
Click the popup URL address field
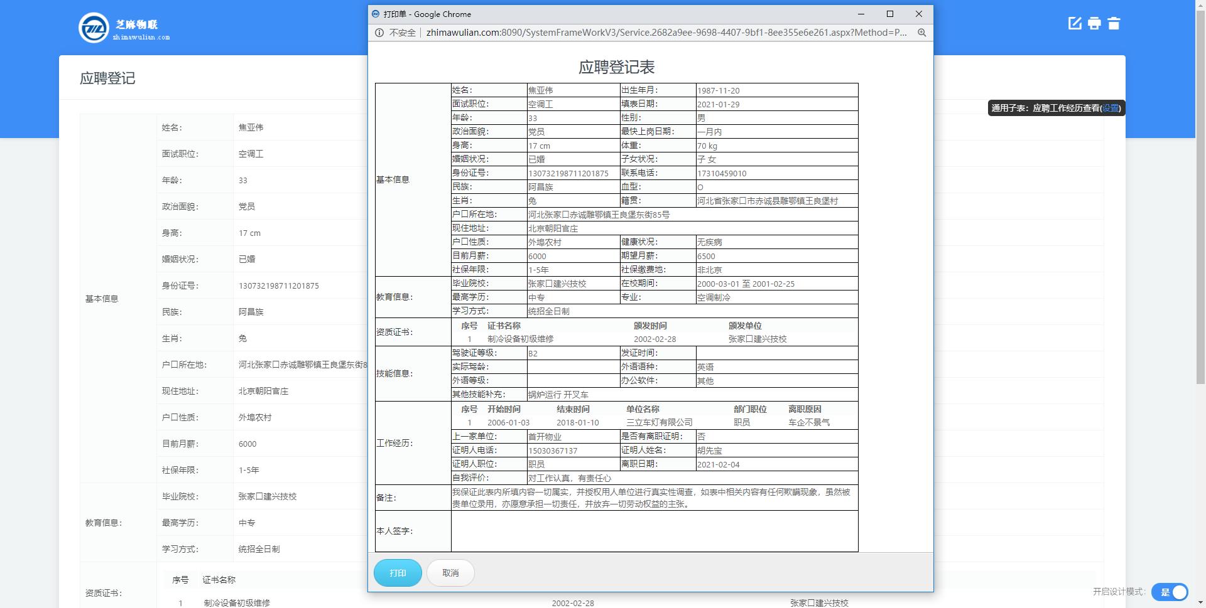click(x=666, y=33)
